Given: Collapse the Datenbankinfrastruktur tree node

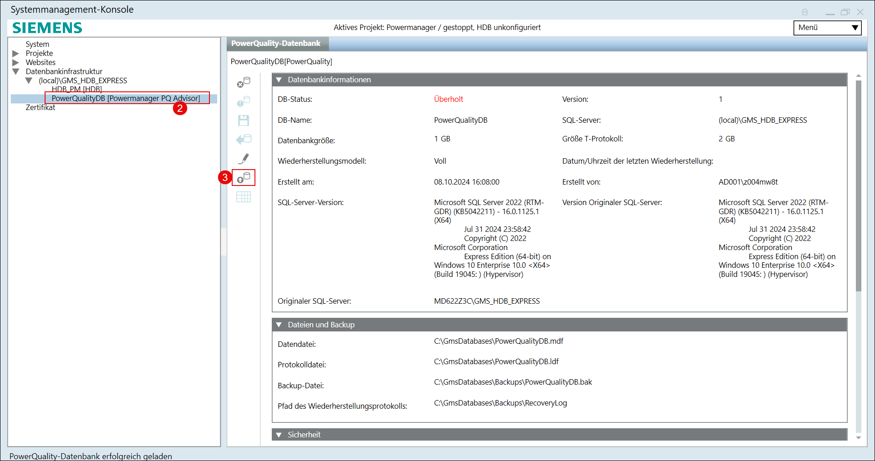Looking at the screenshot, I should tap(16, 72).
